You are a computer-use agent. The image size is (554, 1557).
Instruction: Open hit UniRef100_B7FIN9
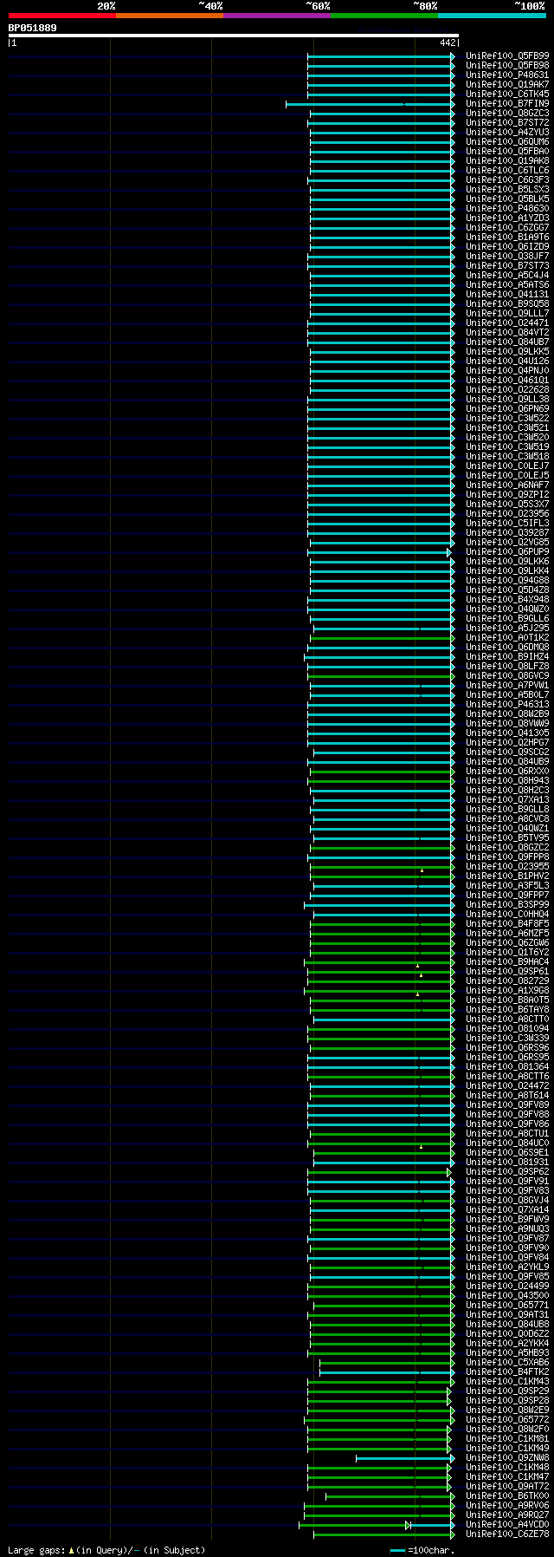[507, 103]
